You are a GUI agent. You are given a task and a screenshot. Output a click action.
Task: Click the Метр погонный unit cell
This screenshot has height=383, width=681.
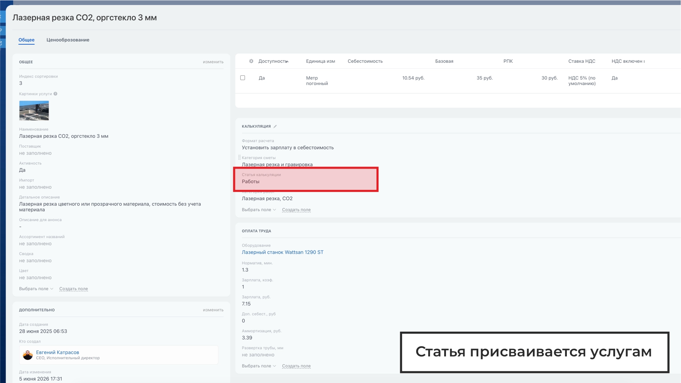[x=317, y=81]
